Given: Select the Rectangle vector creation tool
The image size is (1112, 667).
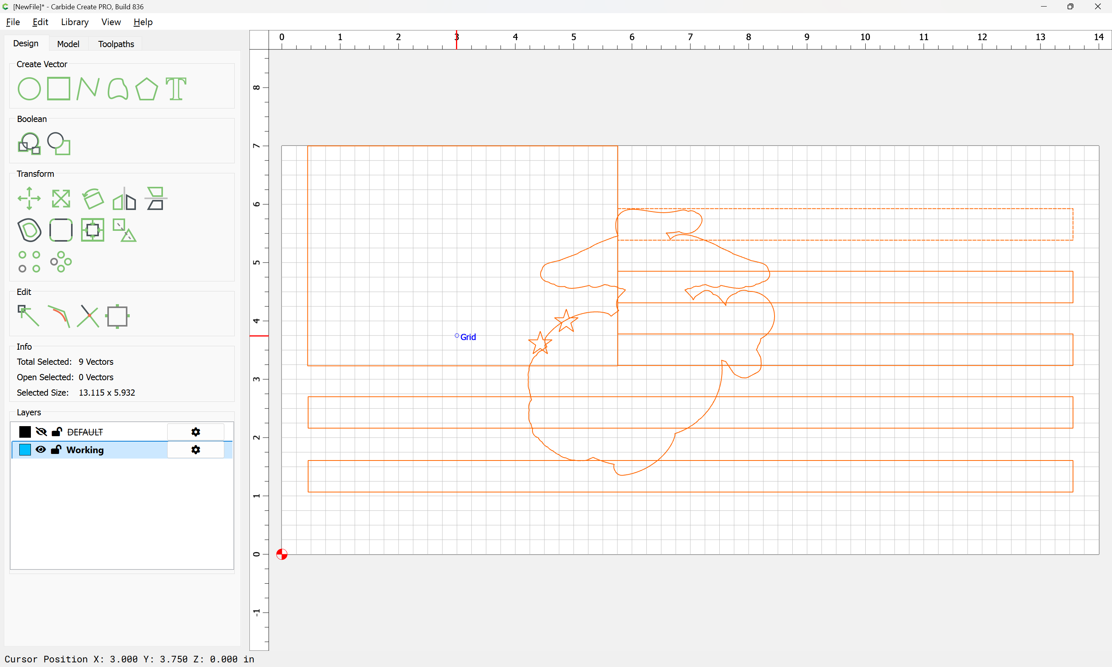Looking at the screenshot, I should click(x=58, y=88).
